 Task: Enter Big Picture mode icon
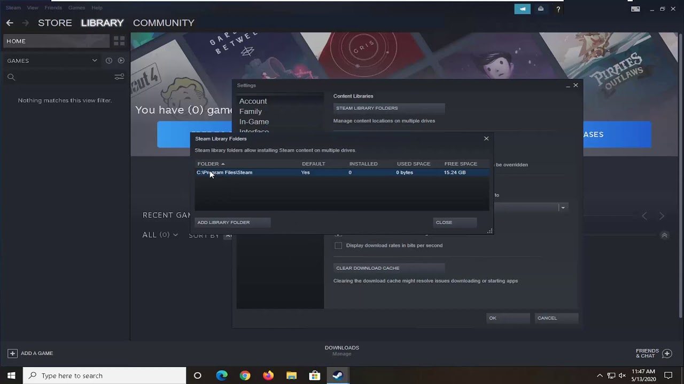635,9
